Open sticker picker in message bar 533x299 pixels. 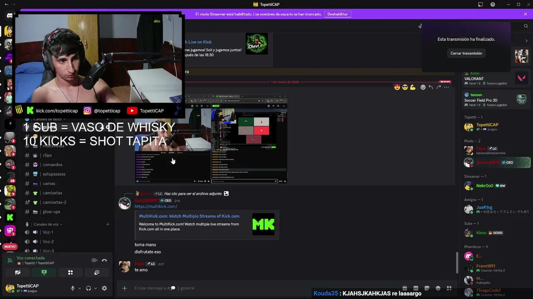tap(427, 288)
